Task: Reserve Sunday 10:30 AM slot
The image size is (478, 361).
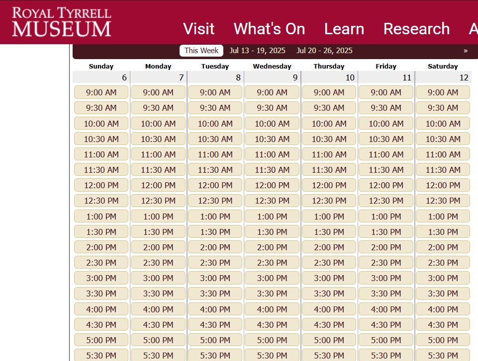Action: 101,139
